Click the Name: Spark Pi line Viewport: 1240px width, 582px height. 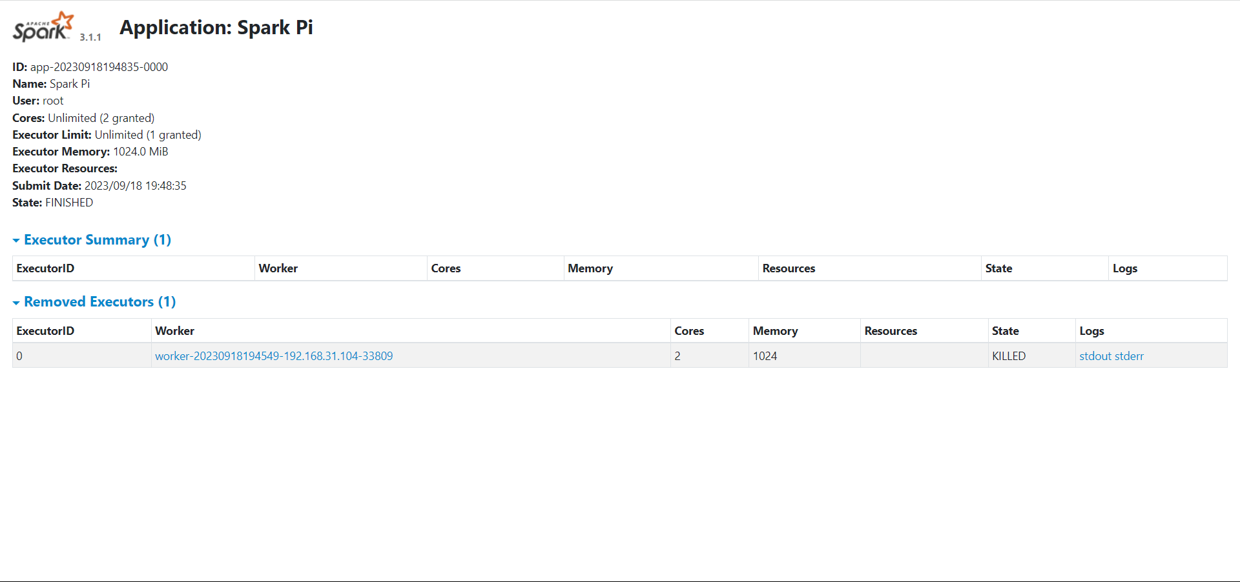point(51,84)
